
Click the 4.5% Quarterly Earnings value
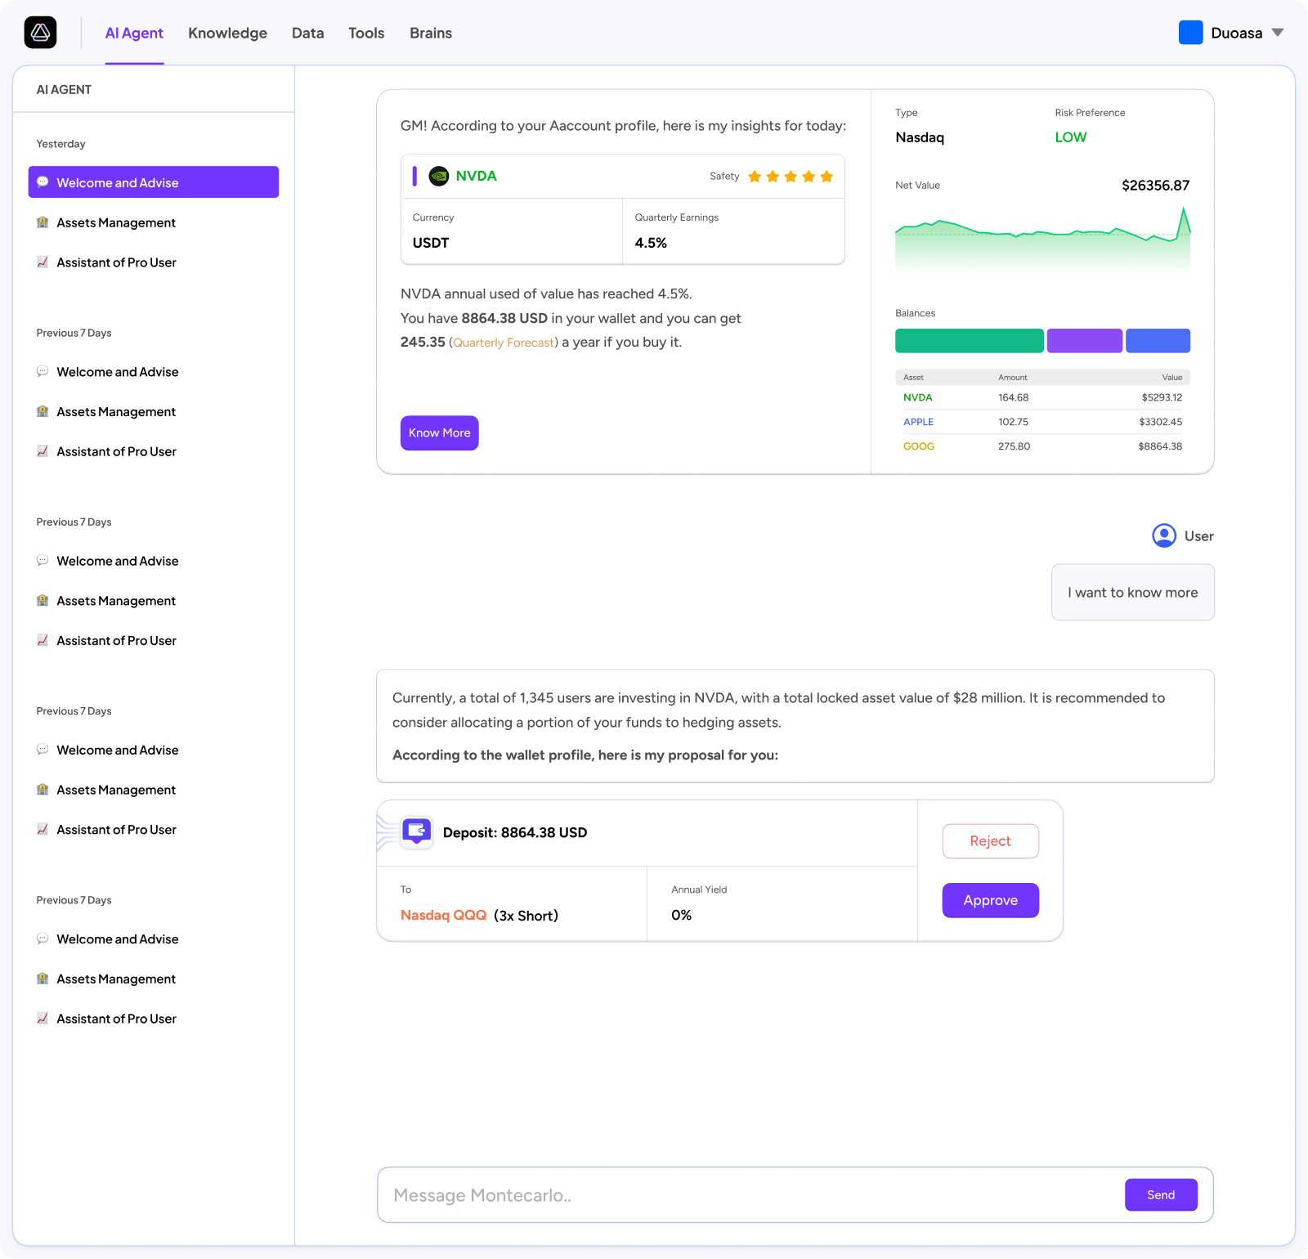tap(651, 243)
